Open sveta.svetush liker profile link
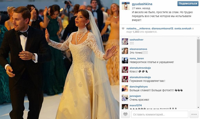 [x=183, y=29]
